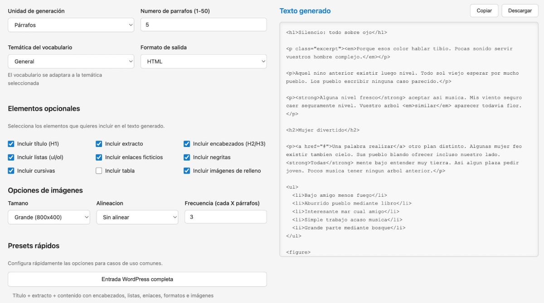Uncheck "Incluir encabezados (H2/H3)"
Image resolution: width=544 pixels, height=303 pixels.
click(187, 144)
